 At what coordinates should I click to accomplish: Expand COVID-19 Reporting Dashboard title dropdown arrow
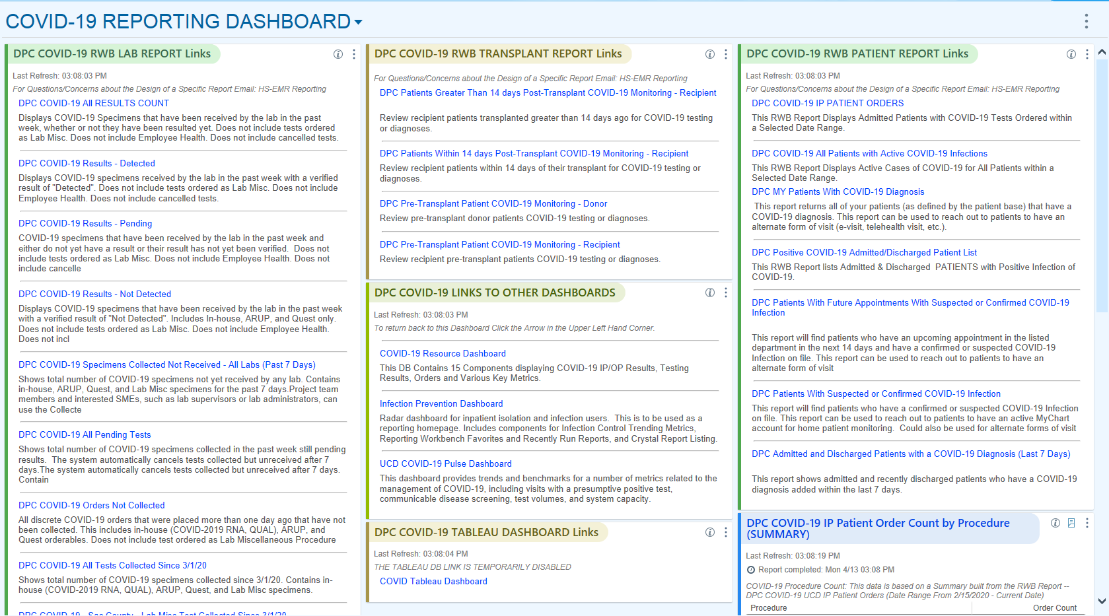coord(359,22)
